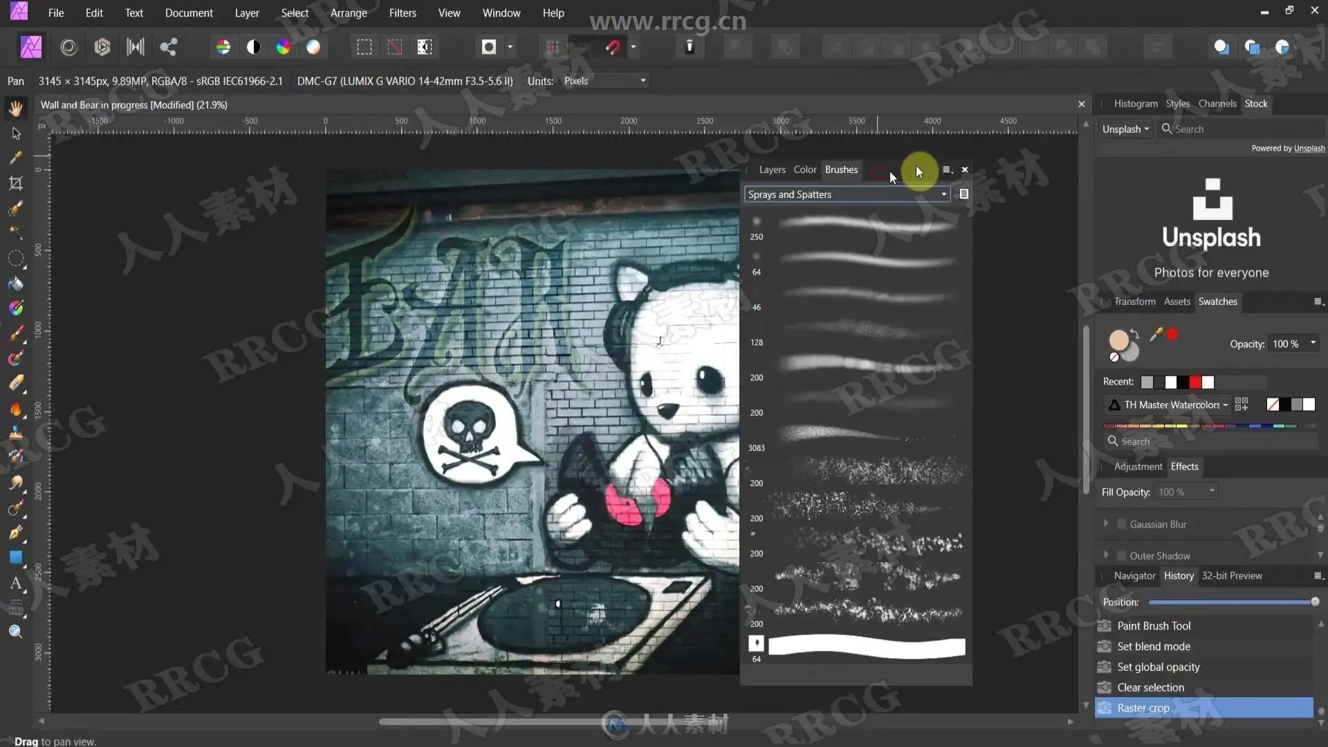Open the TH Master Watercolors palette dropdown

pyautogui.click(x=1167, y=405)
